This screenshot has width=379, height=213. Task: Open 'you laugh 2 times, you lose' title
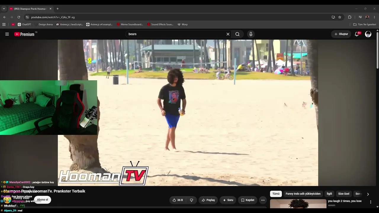pos(345,201)
